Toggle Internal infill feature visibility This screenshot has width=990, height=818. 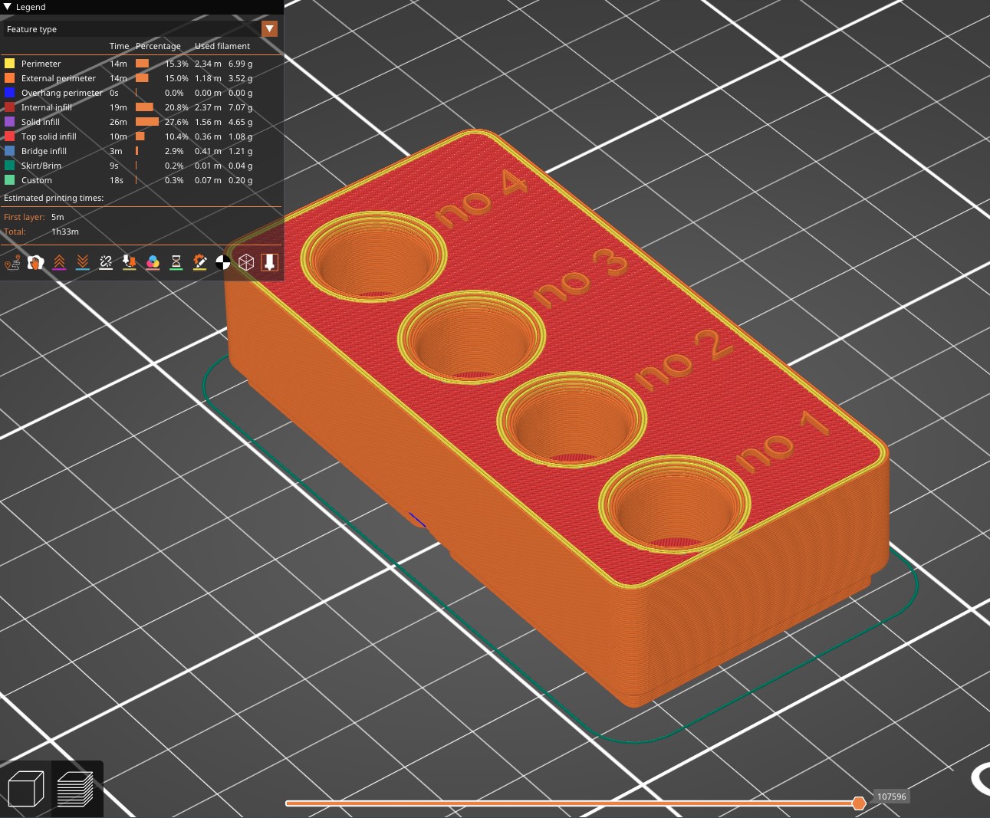click(142, 107)
